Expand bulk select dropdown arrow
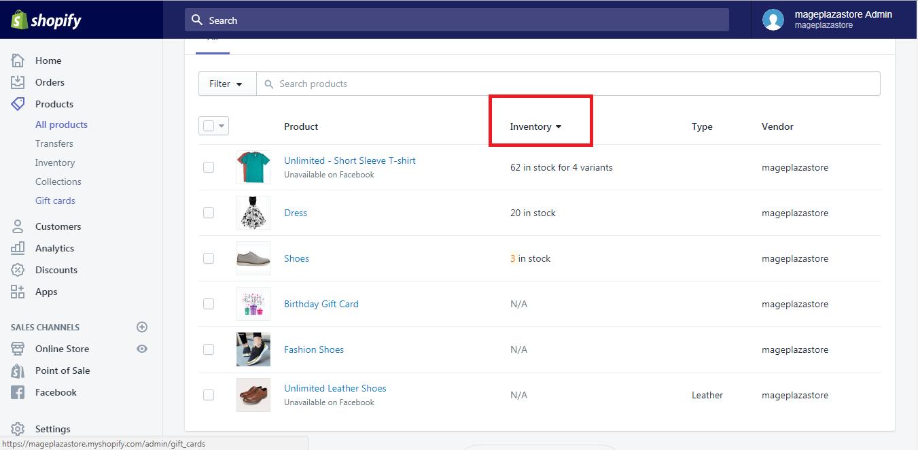Image resolution: width=918 pixels, height=450 pixels. (222, 126)
